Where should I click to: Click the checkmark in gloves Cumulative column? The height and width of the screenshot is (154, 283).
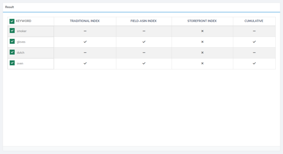254,42
